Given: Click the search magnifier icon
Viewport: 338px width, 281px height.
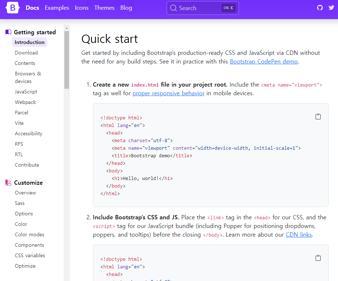Looking at the screenshot, I should (173, 8).
